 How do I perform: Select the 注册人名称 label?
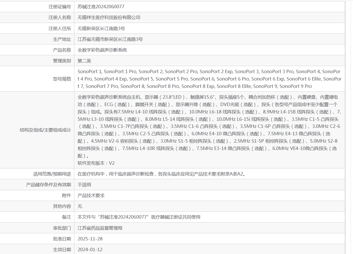60,18
